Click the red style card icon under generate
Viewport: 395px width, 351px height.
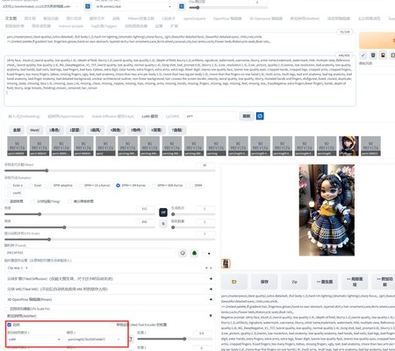(x=383, y=55)
